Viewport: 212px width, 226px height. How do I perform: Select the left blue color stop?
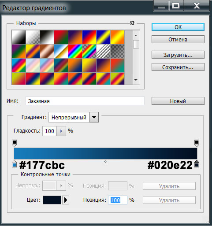point(14,164)
